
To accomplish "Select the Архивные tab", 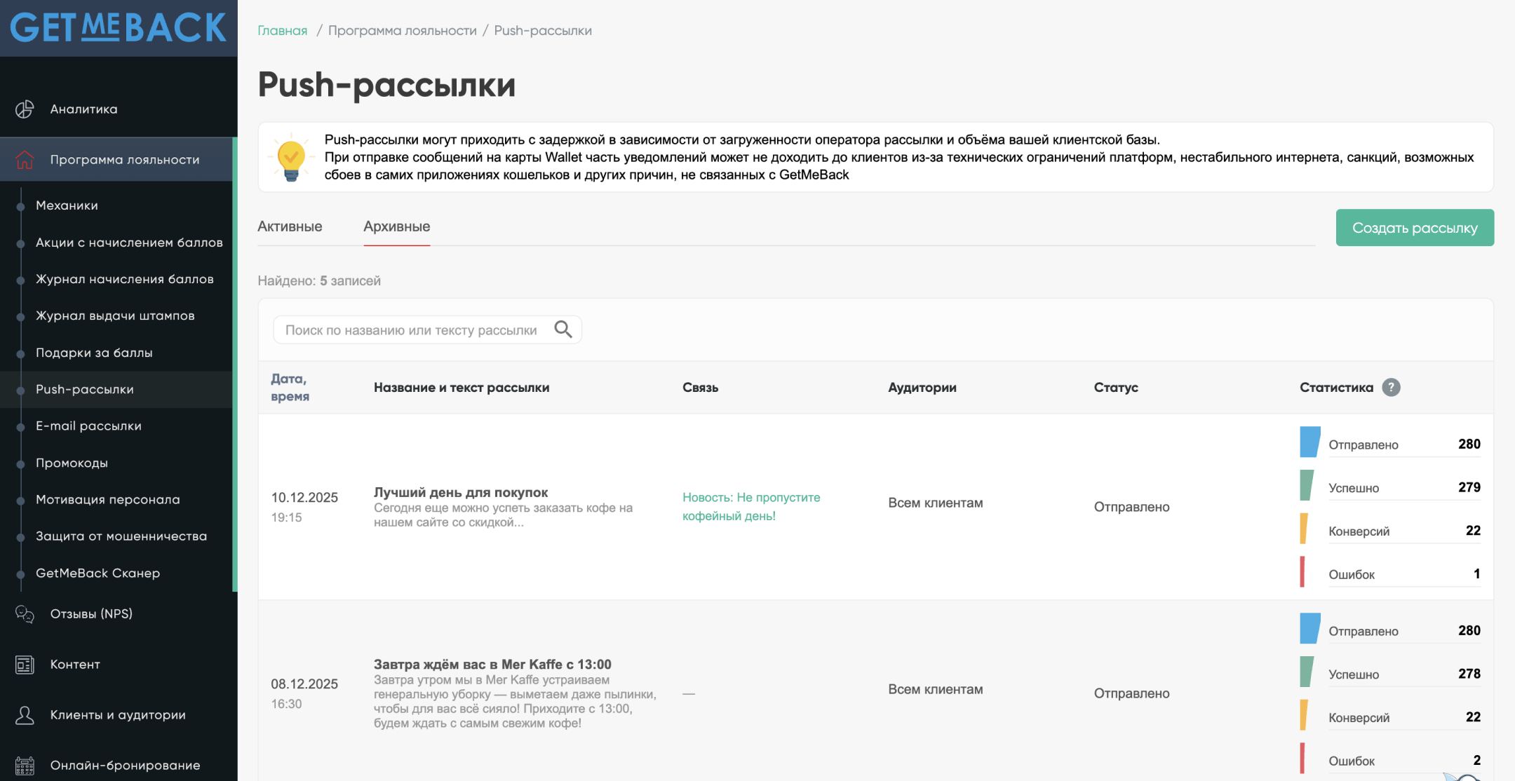I will point(396,226).
